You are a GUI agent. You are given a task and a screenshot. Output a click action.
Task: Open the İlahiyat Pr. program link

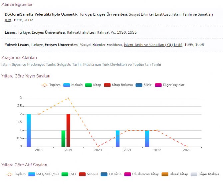[106, 32]
